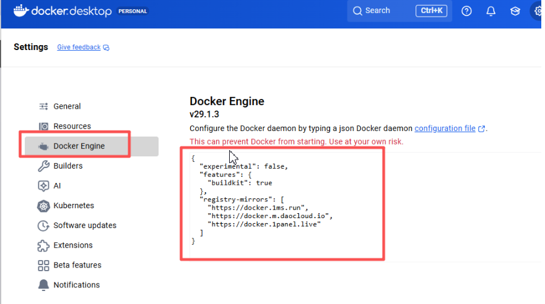Viewport: 545px width, 304px height.
Task: Click the "features" key line
Action: 225,175
